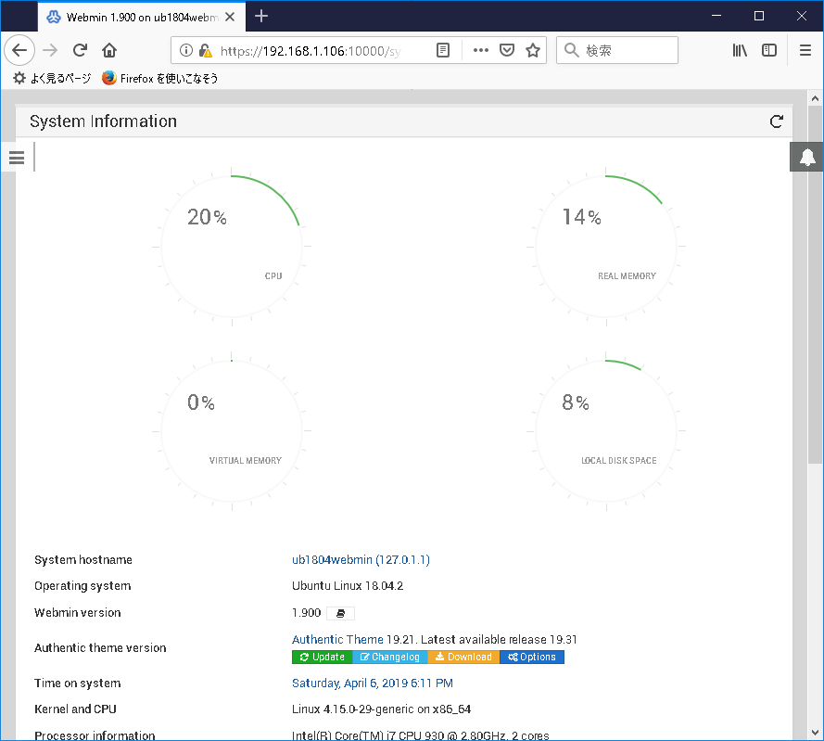Open the Firefox library icon

click(740, 50)
